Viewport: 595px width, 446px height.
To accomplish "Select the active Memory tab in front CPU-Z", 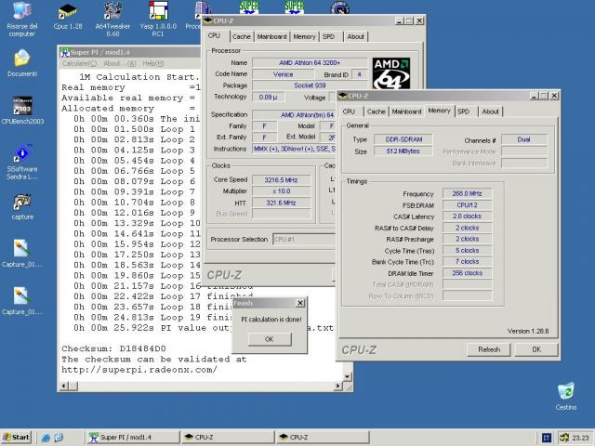I will coord(439,111).
